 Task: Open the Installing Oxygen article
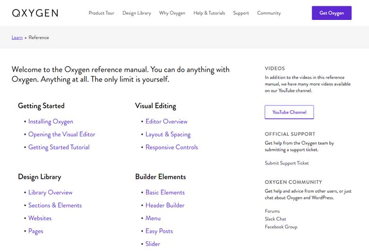tap(51, 122)
